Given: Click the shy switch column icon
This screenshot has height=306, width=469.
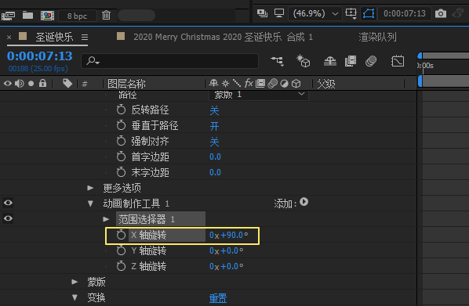Looking at the screenshot, I should pos(213,83).
